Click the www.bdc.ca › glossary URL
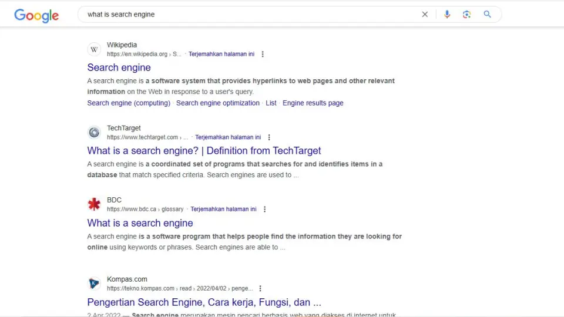Image resolution: width=564 pixels, height=317 pixels. [x=145, y=209]
